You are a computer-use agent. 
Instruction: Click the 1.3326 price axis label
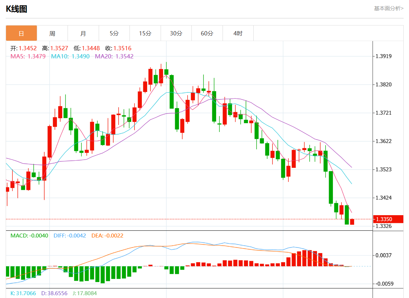384,226
